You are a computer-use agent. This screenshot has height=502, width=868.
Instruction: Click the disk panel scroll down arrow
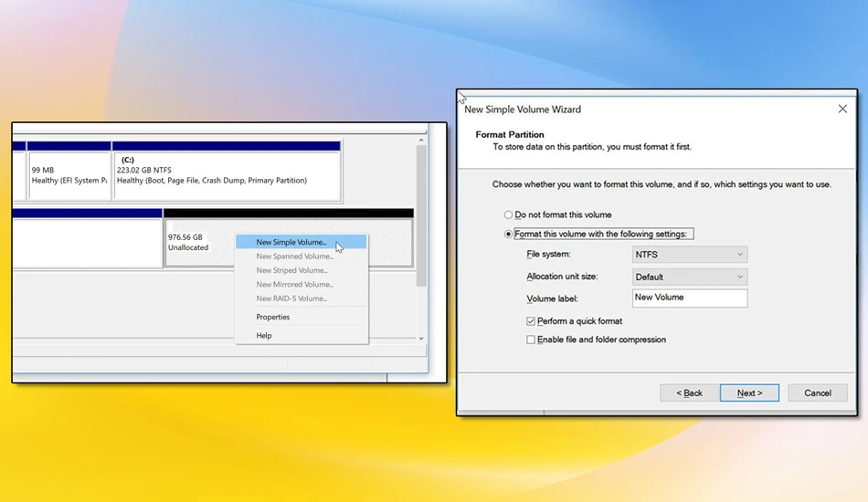pos(421,339)
